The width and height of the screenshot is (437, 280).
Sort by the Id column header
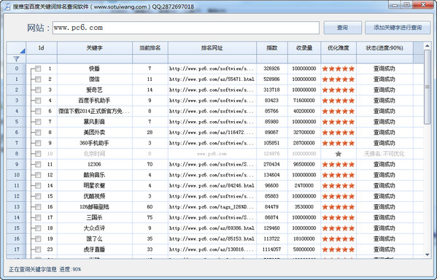pyautogui.click(x=42, y=48)
